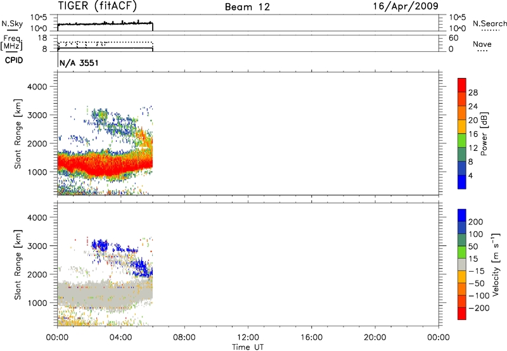
Task: Click the power panel "Slant Range [km]" label
Action: tap(18, 134)
